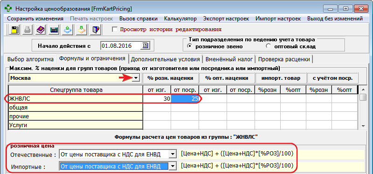Click the table scrollbar up arrow
This screenshot has width=373, height=174.
363,90
